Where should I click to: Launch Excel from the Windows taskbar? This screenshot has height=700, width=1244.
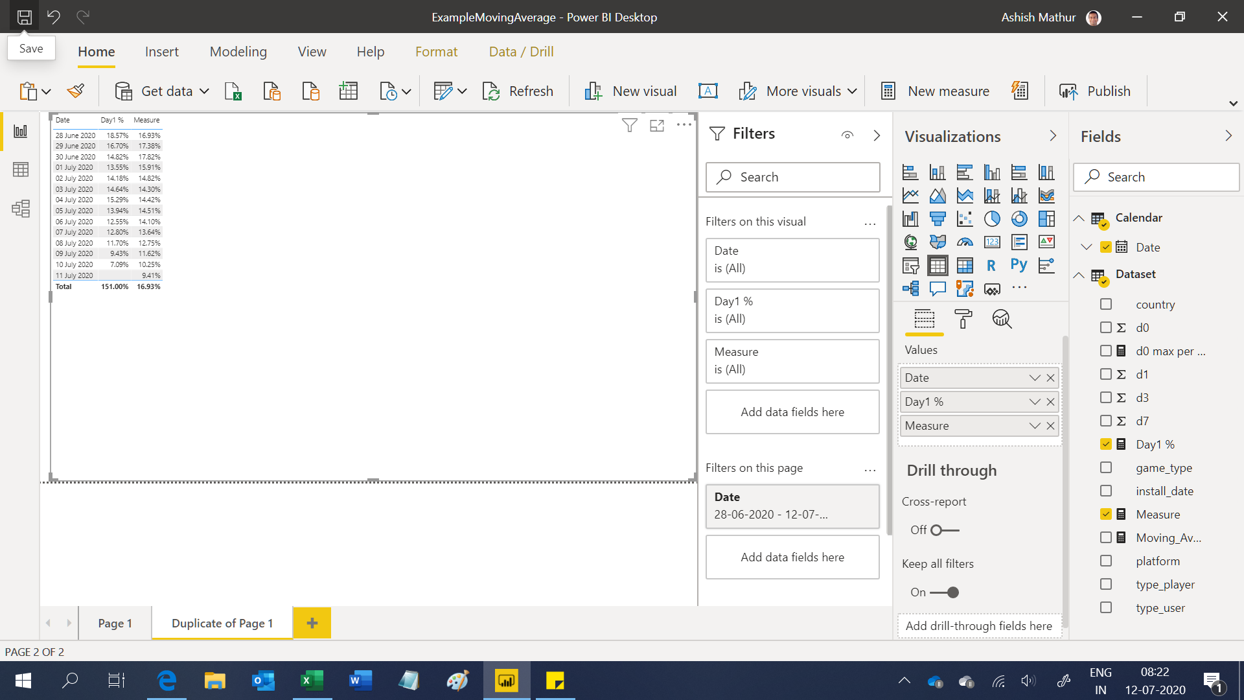click(x=312, y=681)
